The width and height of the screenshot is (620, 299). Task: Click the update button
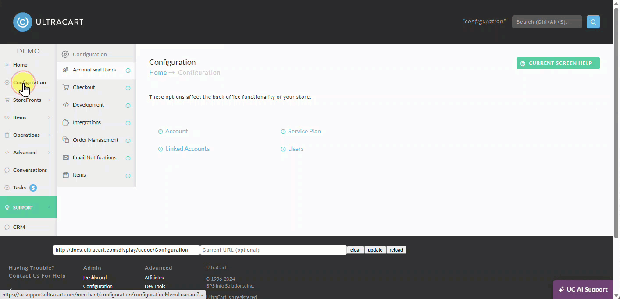coord(375,250)
